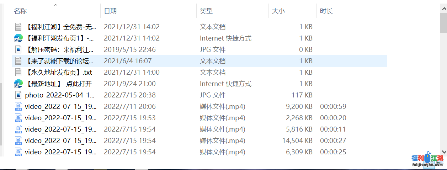Viewport: 447px width, 170px height.
Task: Sort files by the 日期 column header
Action: (x=110, y=11)
